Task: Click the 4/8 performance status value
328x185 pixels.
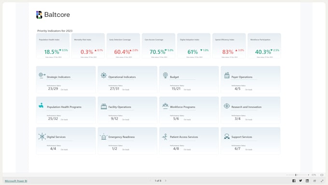Action: (176, 149)
